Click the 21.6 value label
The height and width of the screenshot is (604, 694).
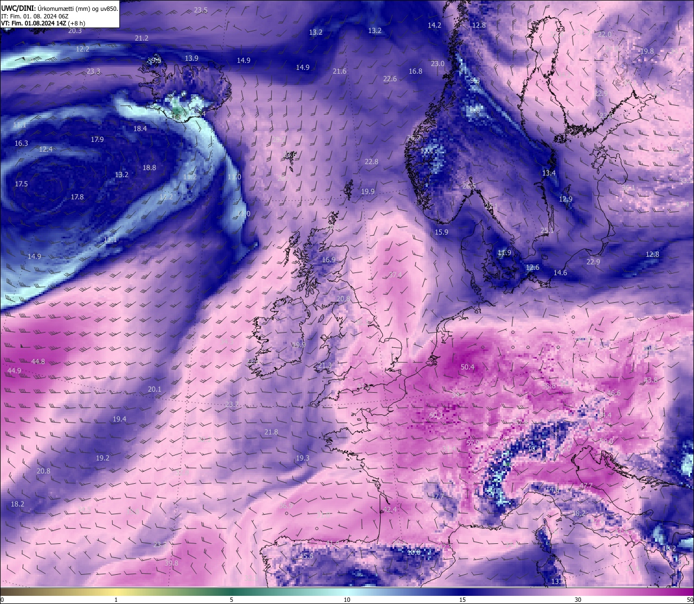(339, 72)
